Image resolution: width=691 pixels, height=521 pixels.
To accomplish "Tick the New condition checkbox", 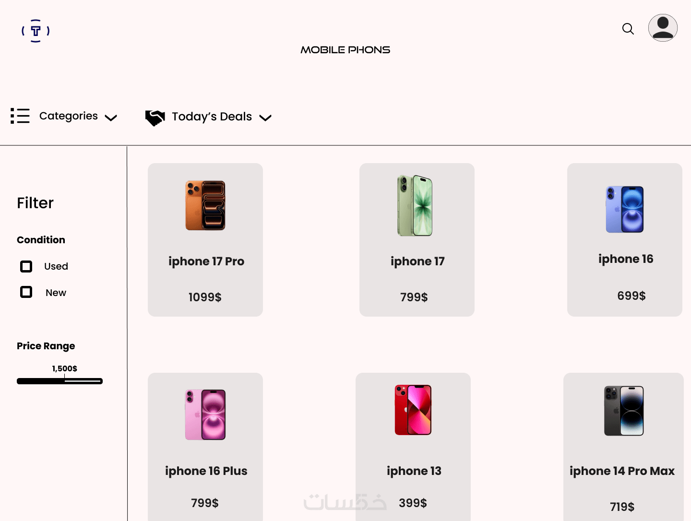I will pos(26,292).
